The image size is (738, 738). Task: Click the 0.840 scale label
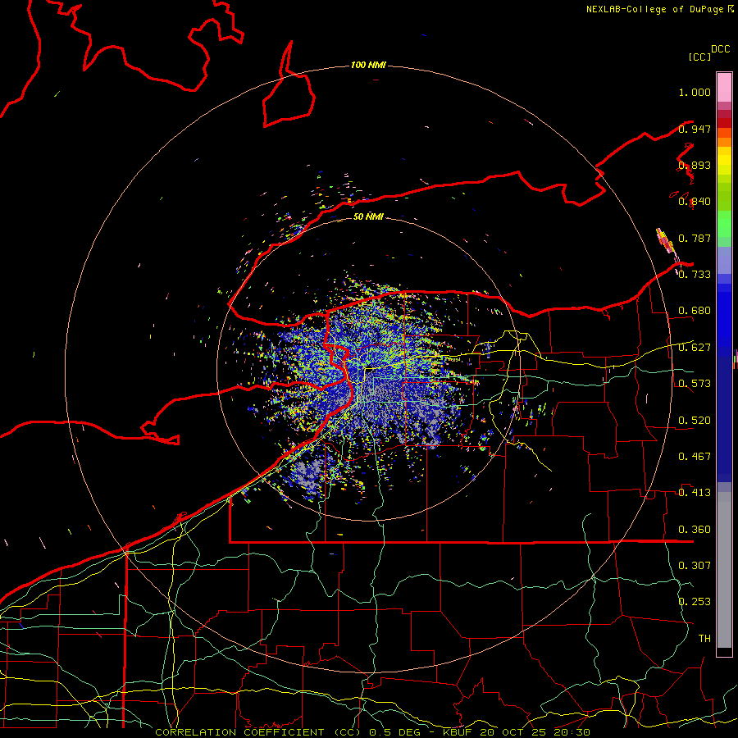pyautogui.click(x=695, y=202)
